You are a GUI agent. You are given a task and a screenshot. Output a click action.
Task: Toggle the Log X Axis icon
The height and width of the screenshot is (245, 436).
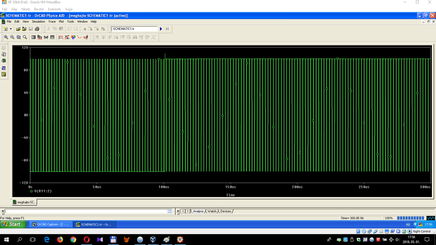pos(33,37)
